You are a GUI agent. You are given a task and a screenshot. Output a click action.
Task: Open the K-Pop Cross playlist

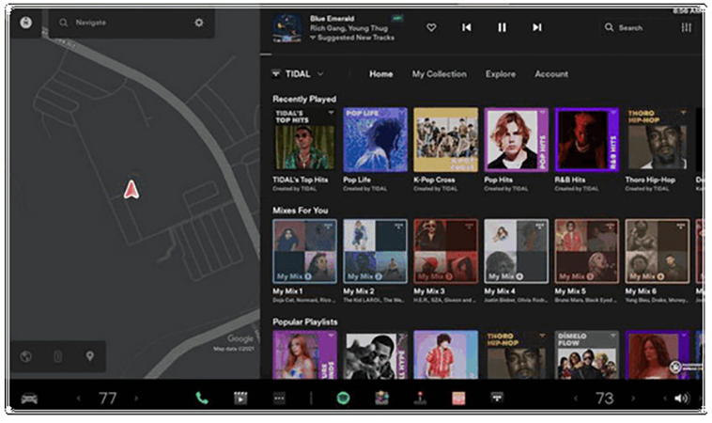click(445, 140)
